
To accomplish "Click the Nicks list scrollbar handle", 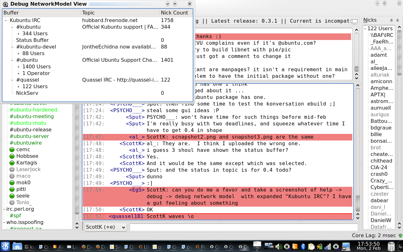I will coord(400,52).
